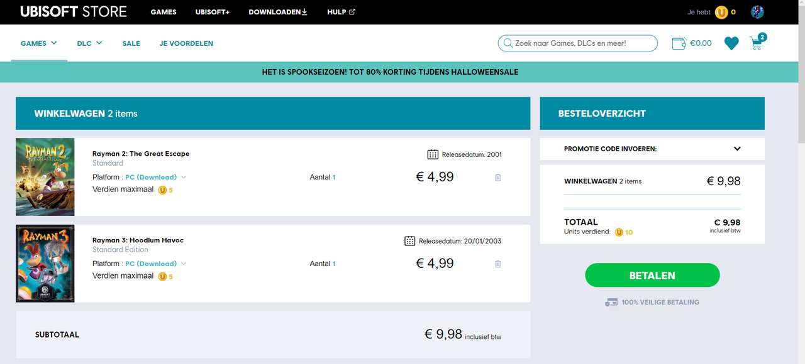Open Rayman 2: The Great Escape title link

click(141, 154)
